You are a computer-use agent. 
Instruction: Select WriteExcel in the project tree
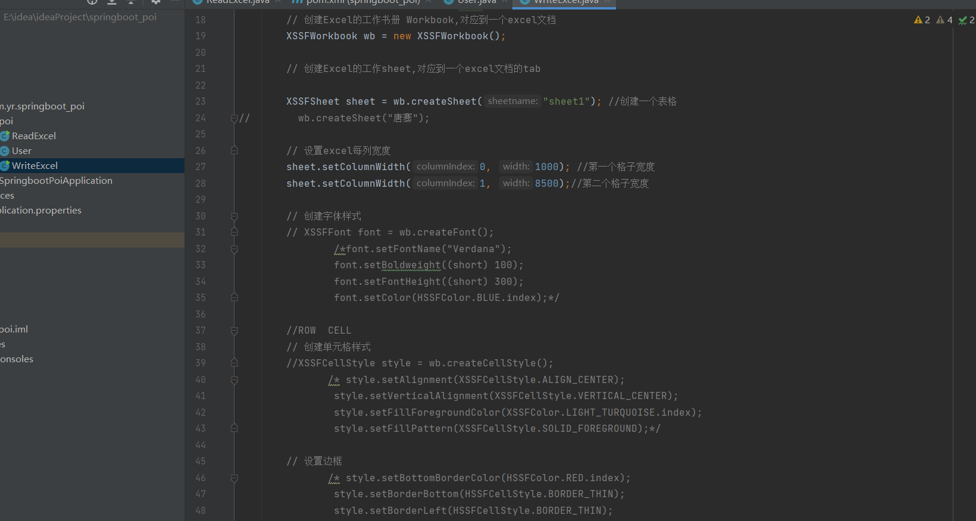[35, 165]
